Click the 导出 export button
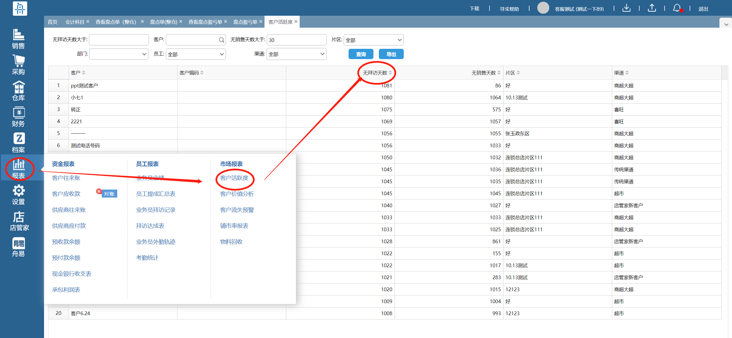The image size is (732, 338). [x=391, y=54]
